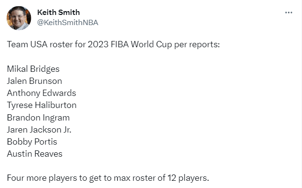Select the name Mikal Bridges
The width and height of the screenshot is (302, 188).
pos(33,69)
